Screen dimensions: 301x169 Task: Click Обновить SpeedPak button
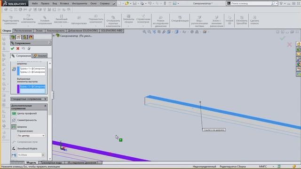pyautogui.click(x=241, y=20)
